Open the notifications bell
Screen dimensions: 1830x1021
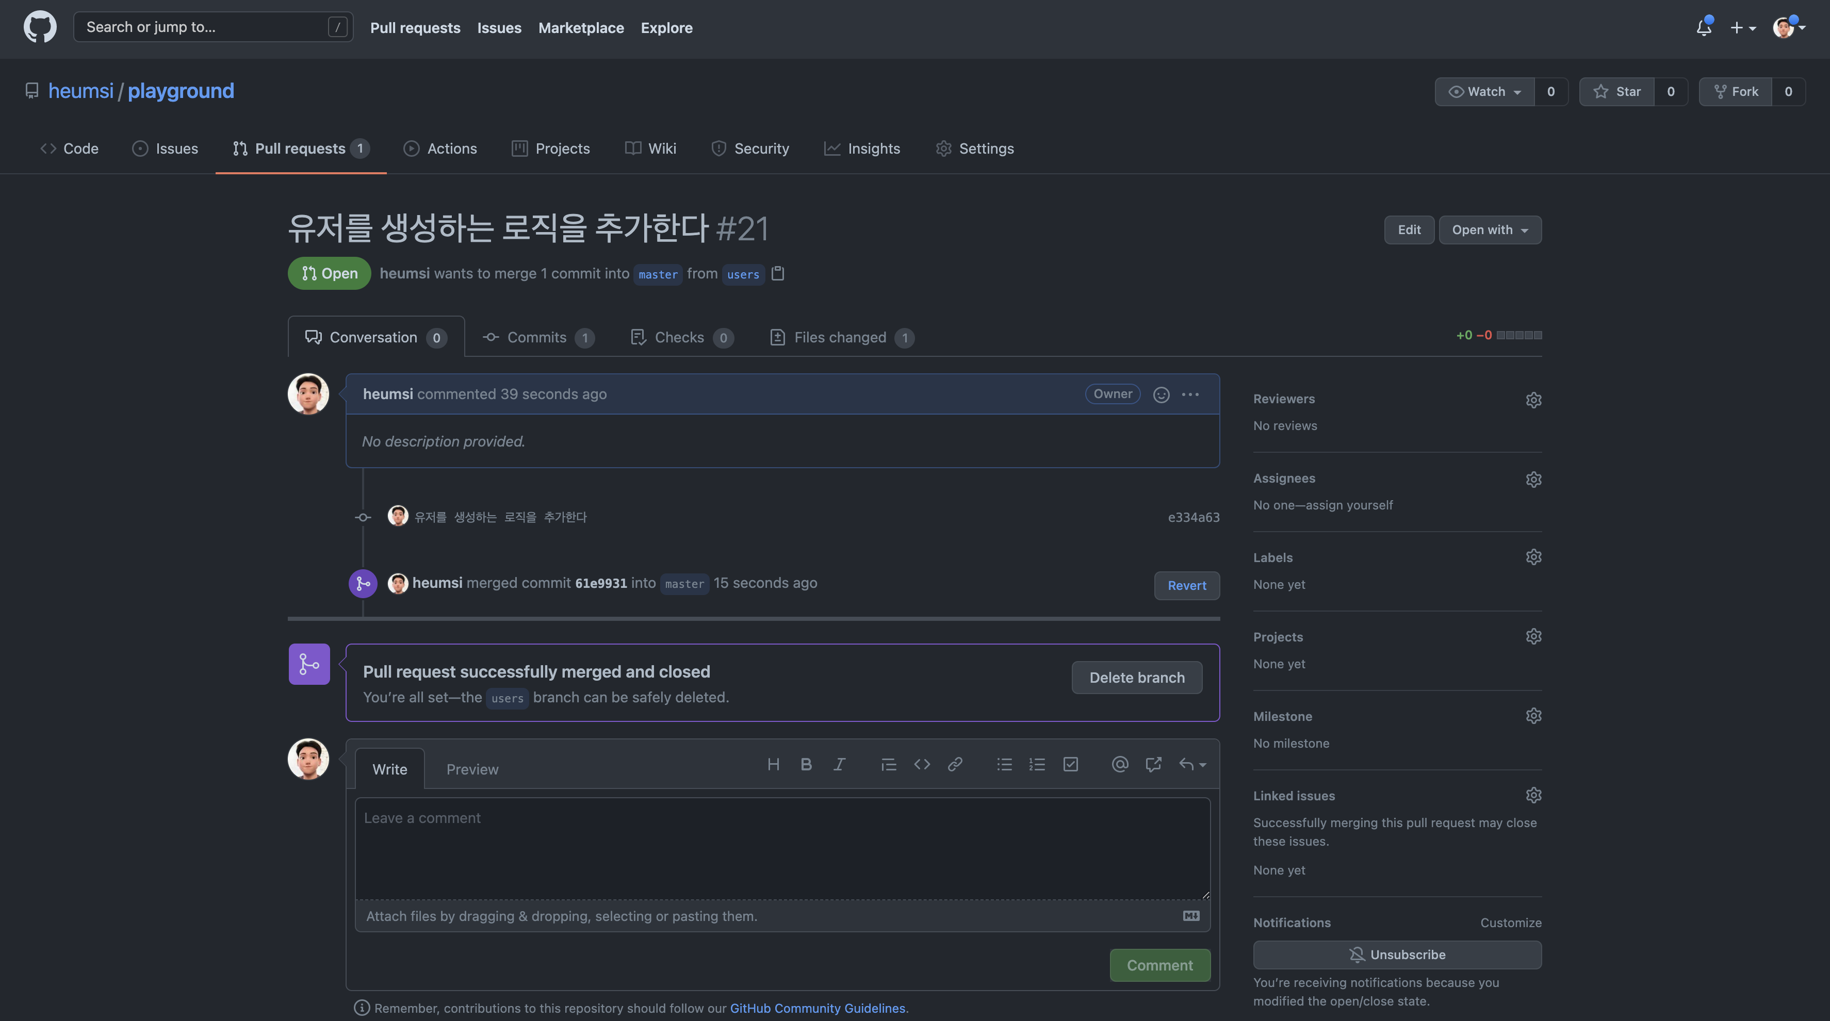(x=1704, y=28)
